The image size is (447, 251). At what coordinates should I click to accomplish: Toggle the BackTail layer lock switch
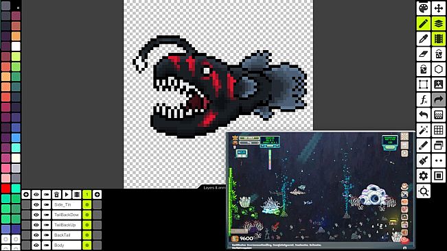pyautogui.click(x=46, y=235)
